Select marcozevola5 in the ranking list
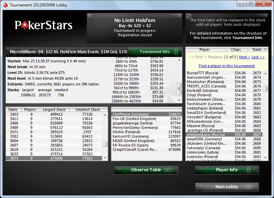The height and width of the screenshot is (198, 274). [224, 77]
